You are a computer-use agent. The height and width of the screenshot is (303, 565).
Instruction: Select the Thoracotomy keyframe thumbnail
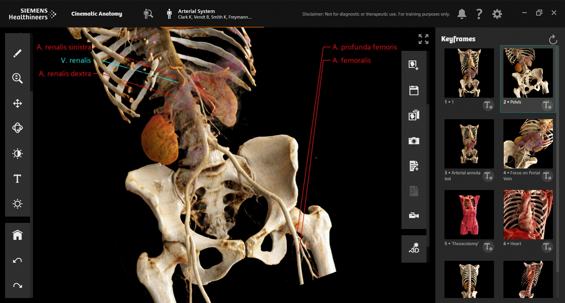pyautogui.click(x=469, y=214)
